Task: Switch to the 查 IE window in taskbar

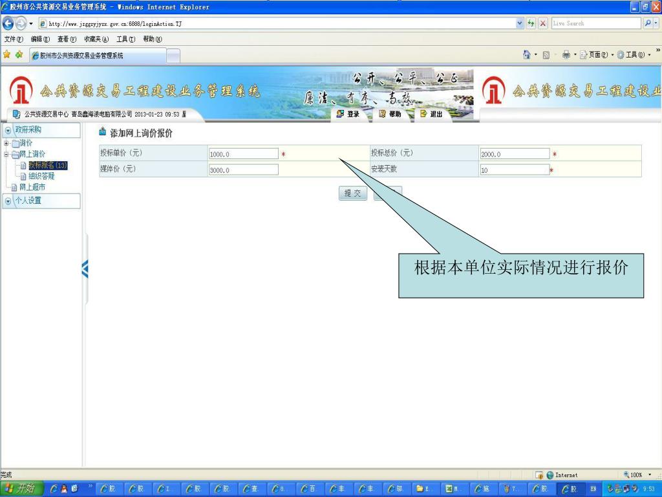Action: point(253,489)
